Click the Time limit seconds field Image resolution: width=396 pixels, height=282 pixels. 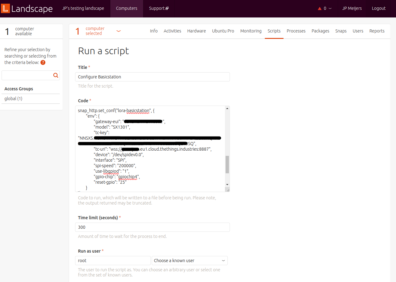pyautogui.click(x=152, y=227)
